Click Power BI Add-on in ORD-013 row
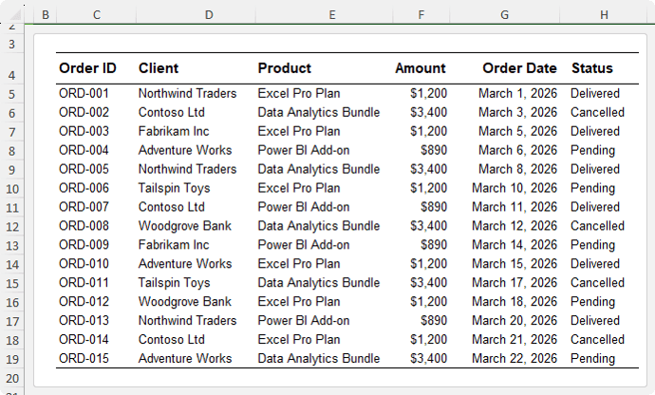 304,321
